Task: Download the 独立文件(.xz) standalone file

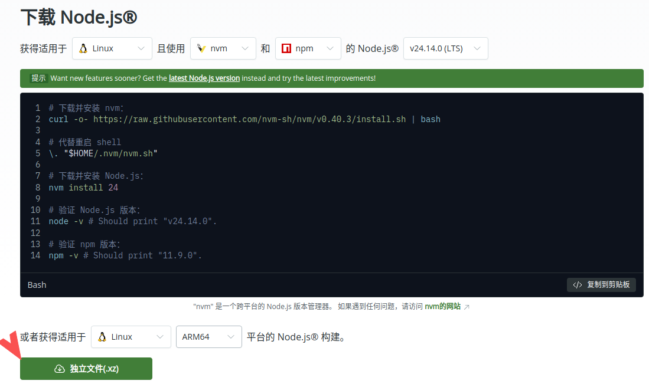Action: click(86, 369)
